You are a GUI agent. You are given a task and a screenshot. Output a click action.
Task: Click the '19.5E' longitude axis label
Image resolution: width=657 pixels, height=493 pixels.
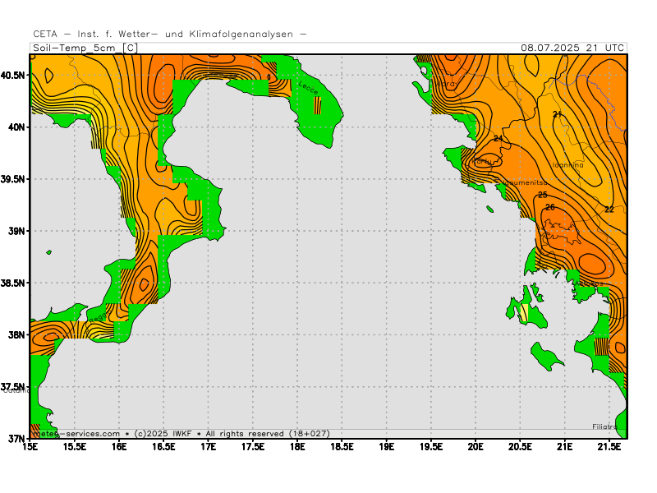[431, 447]
